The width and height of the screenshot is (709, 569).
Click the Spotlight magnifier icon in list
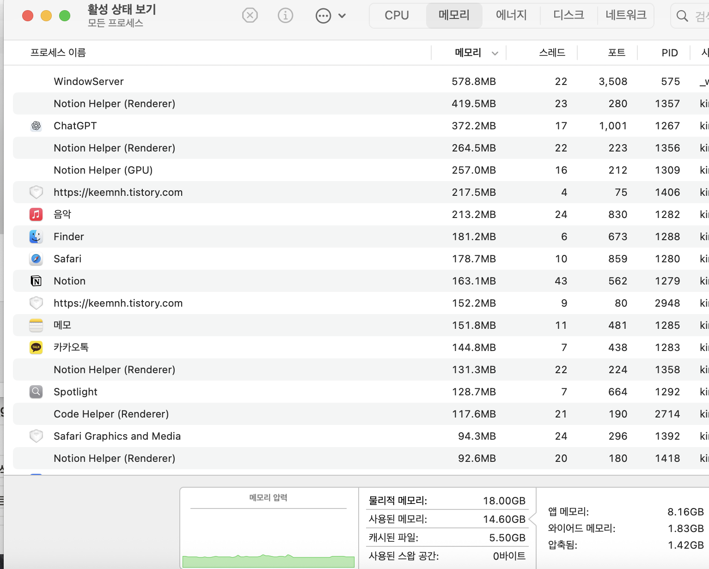coord(36,392)
